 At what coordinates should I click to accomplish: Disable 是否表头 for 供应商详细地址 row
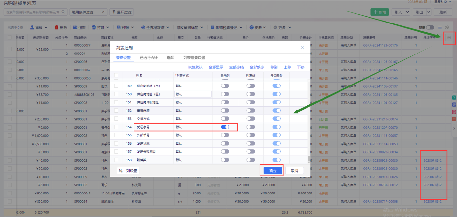tap(276, 102)
